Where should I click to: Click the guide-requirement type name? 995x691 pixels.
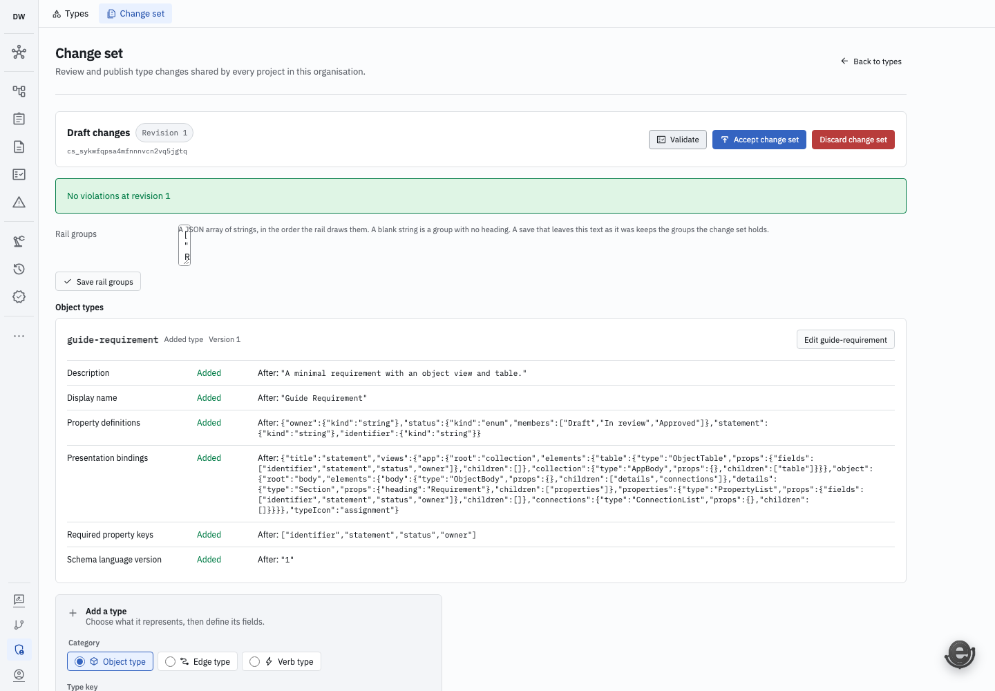pos(113,340)
